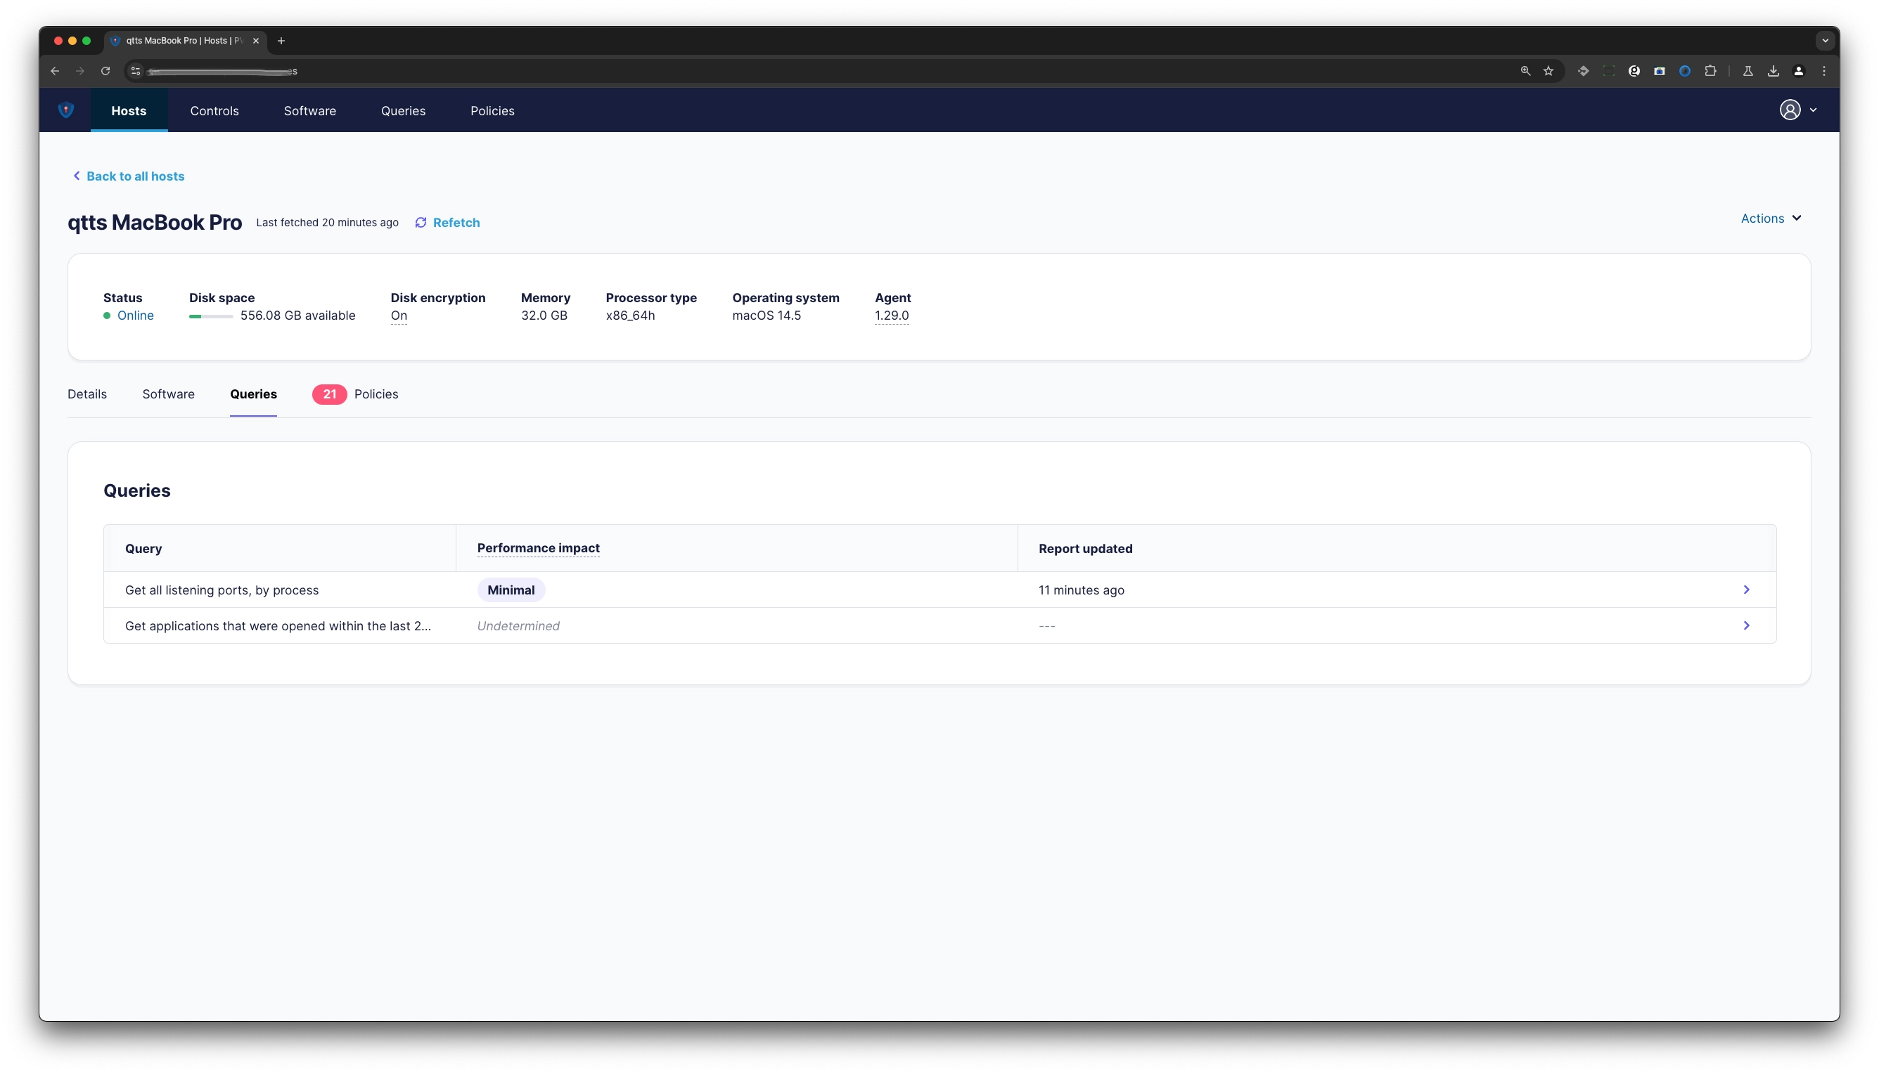Click the white circular G extension icon
The width and height of the screenshot is (1879, 1073).
pyautogui.click(x=1634, y=71)
